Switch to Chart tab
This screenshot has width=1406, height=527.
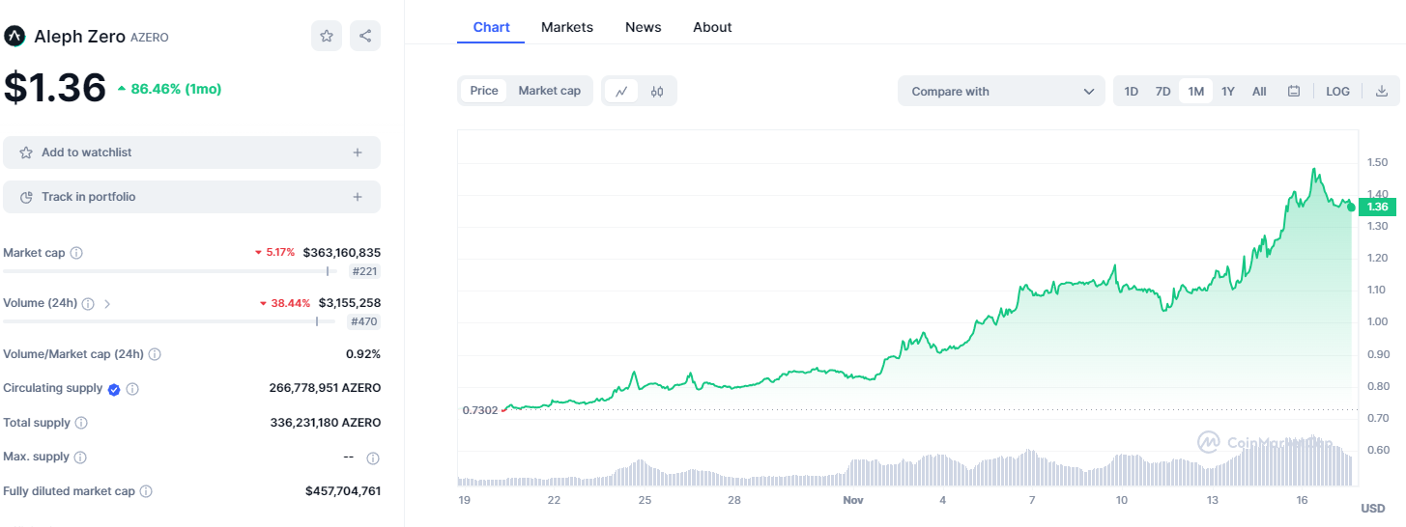pos(491,27)
